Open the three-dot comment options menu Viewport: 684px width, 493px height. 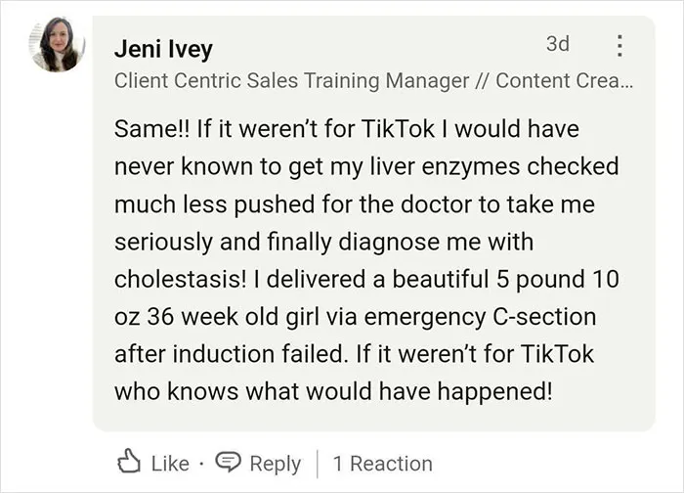[x=620, y=45]
